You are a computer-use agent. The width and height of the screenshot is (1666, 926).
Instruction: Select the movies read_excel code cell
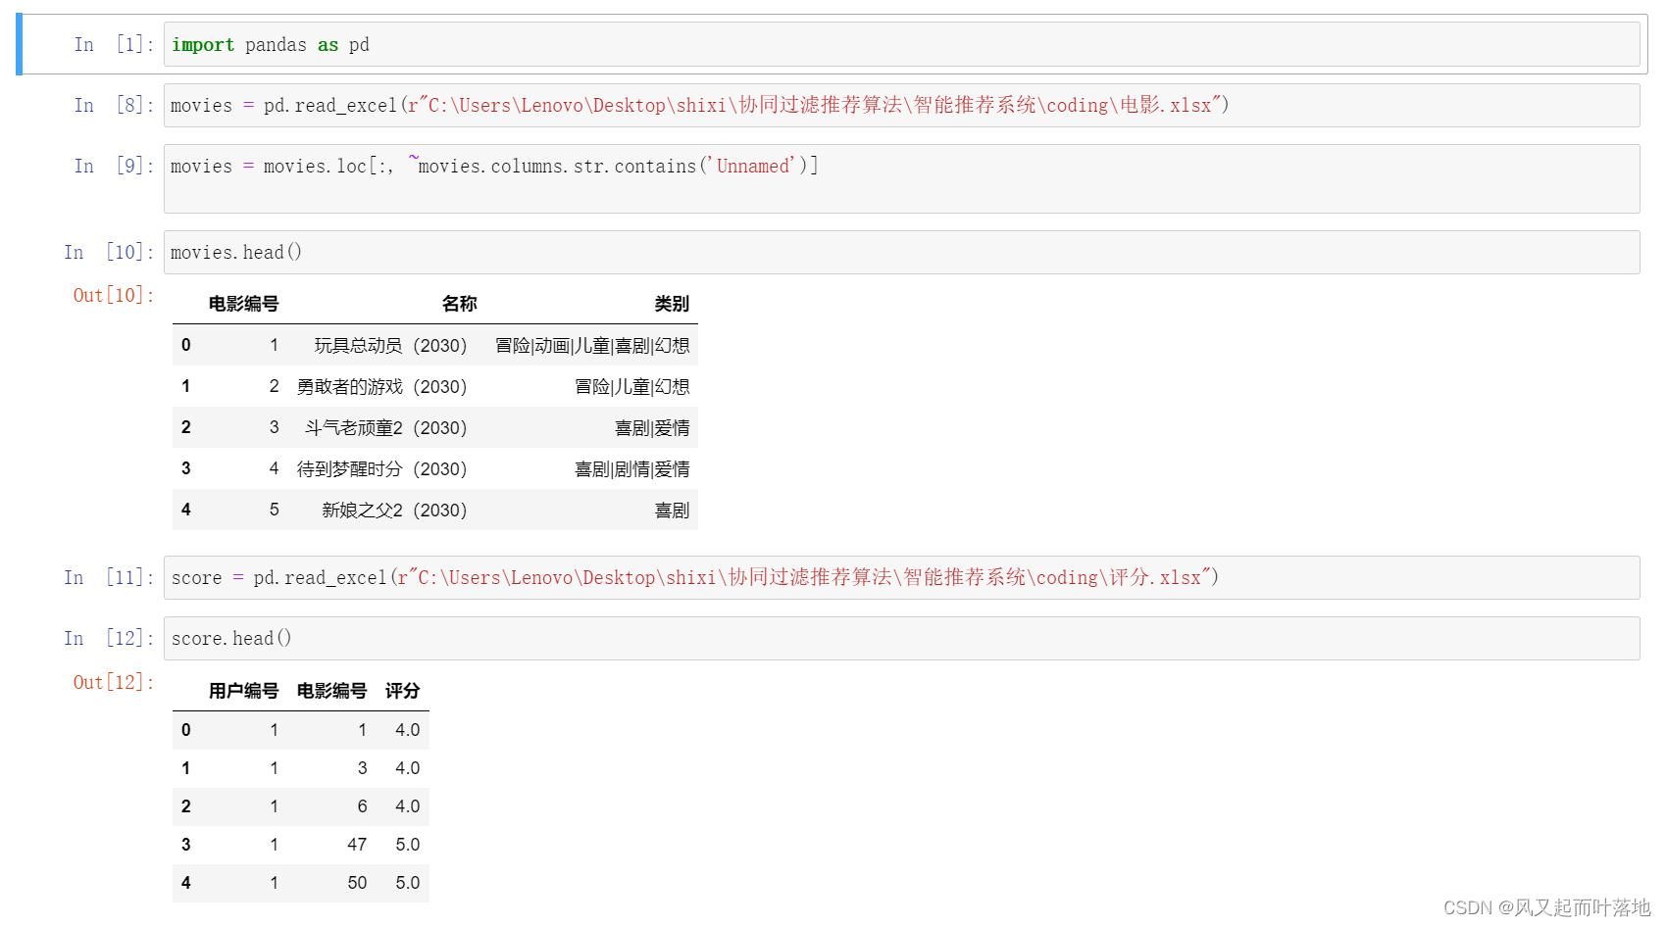tap(901, 105)
